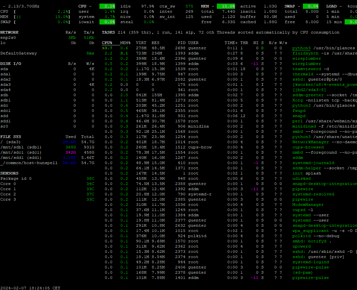The image size is (357, 290).
Task: Click the Package id 0 sensor row
Action: (47, 178)
